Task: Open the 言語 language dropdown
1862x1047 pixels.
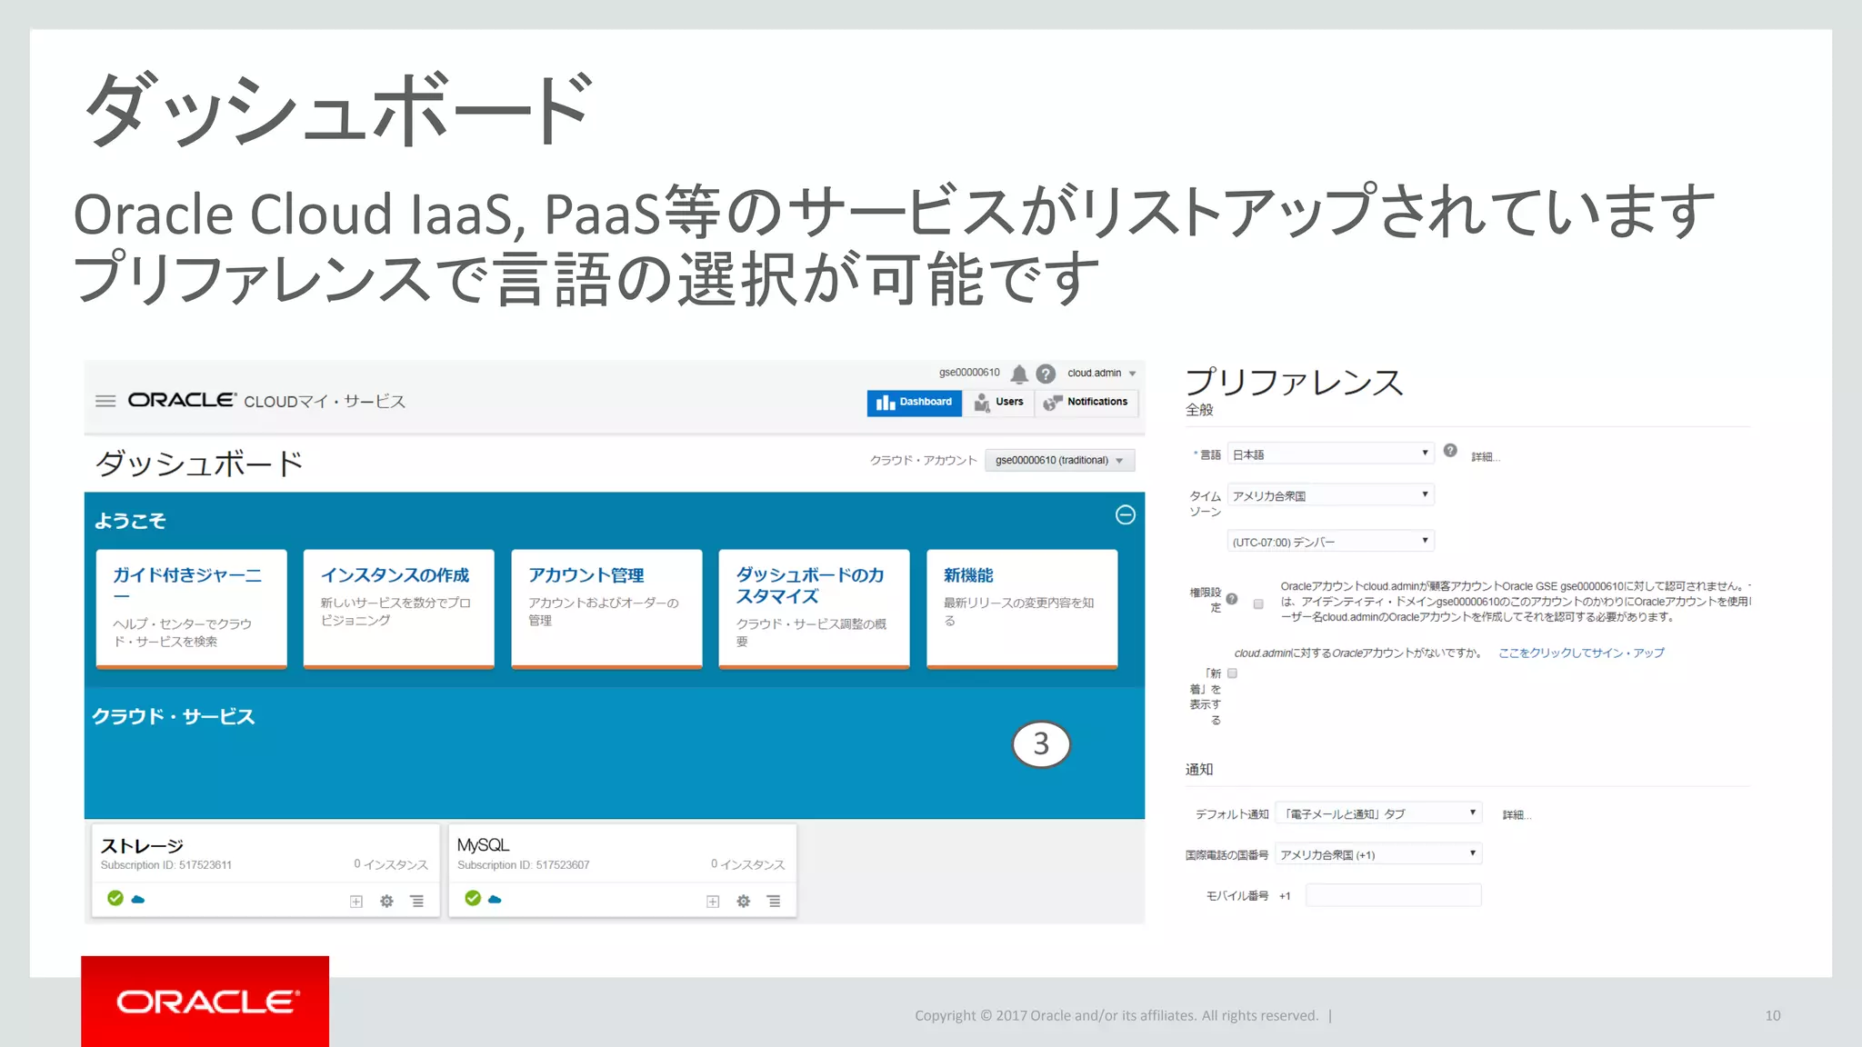Action: [x=1330, y=454]
